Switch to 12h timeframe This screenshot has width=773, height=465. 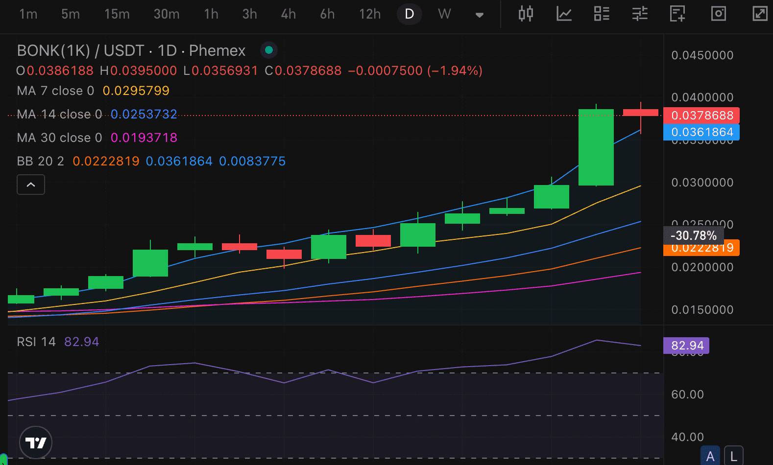(x=370, y=14)
